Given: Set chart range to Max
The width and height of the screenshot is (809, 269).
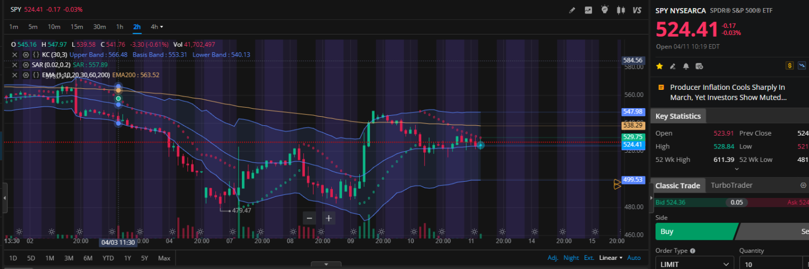Looking at the screenshot, I should [164, 258].
